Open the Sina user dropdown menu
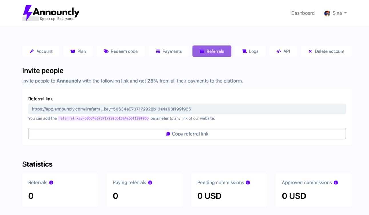 pyautogui.click(x=336, y=13)
